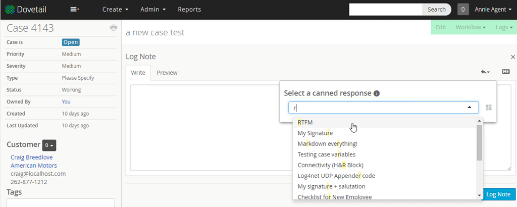Close the Log Note panel
The image size is (517, 207).
[513, 57]
